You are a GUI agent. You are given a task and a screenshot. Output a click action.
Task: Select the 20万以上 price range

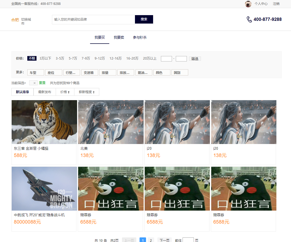click(x=150, y=58)
